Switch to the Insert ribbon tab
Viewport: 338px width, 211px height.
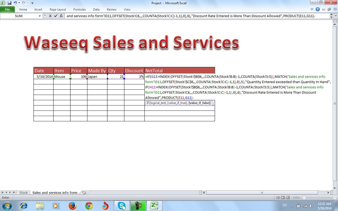38,9
